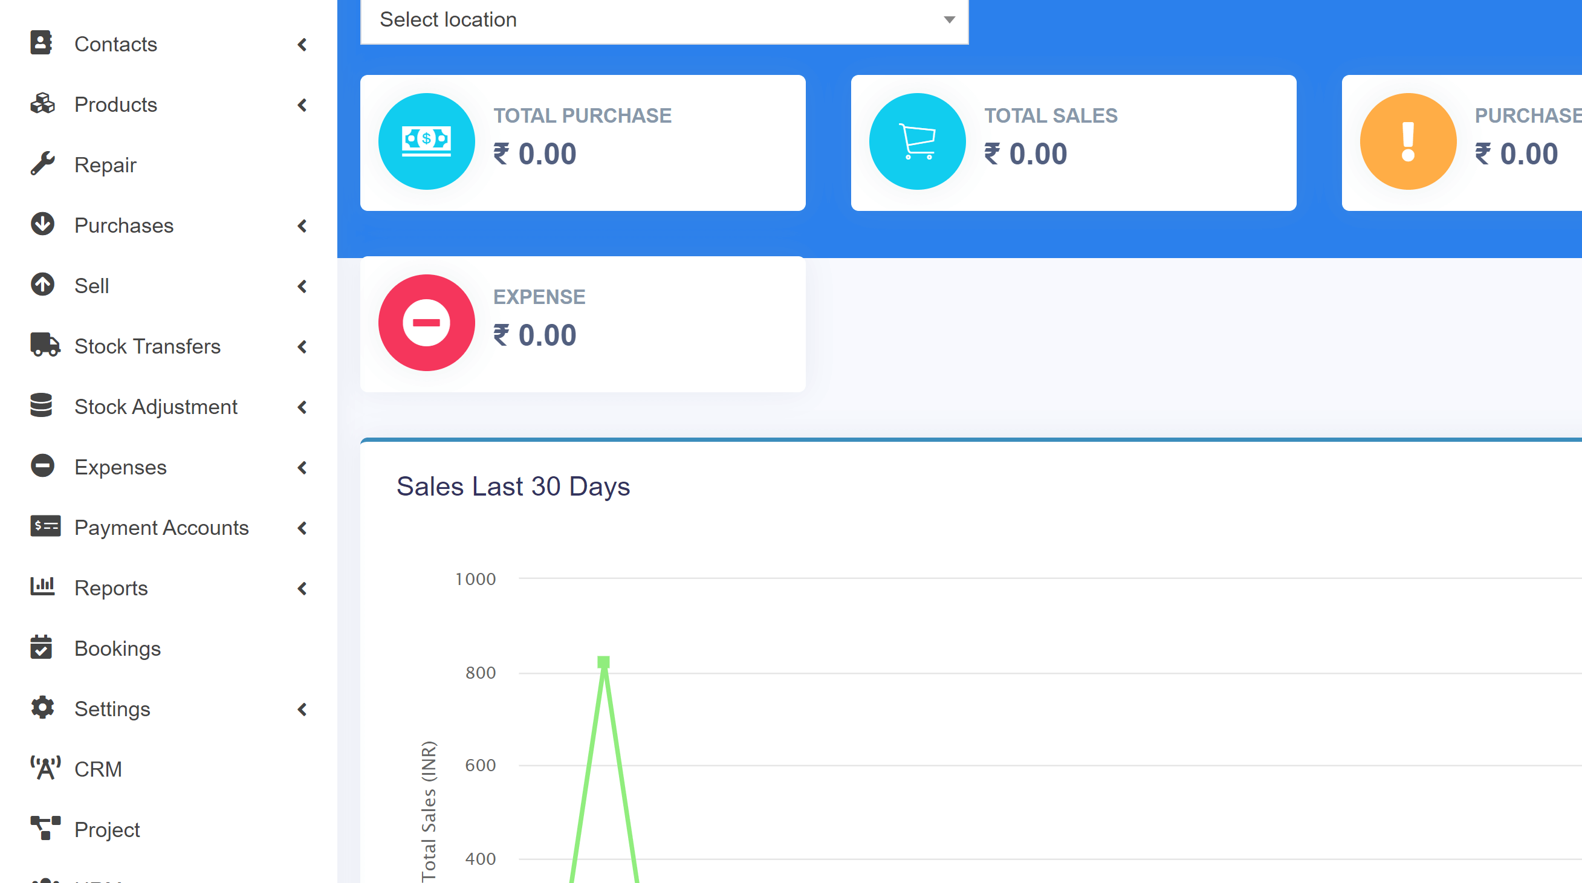Click the Contacts address book icon

[41, 43]
